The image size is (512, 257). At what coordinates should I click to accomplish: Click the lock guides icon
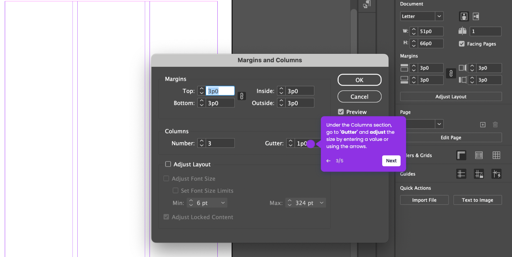479,174
